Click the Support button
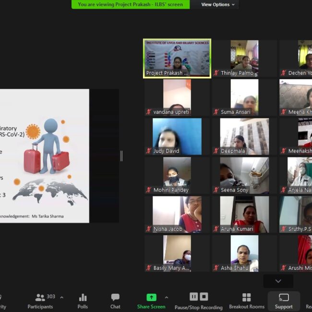The image size is (312, 312). 283,301
